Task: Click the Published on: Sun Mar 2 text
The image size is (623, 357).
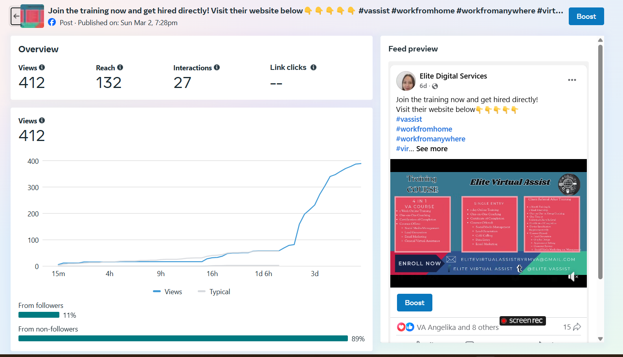Action: point(128,23)
